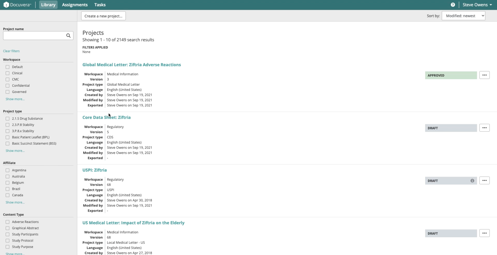Open ellipsis menu for US Medical Letter project

click(x=484, y=233)
